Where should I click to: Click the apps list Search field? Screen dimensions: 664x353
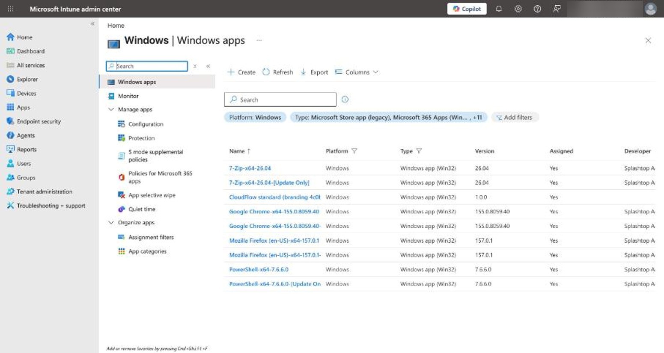(x=280, y=100)
